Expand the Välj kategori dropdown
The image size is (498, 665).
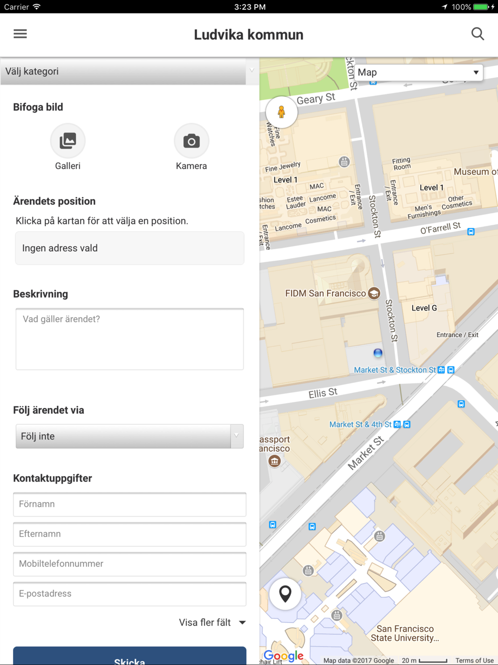129,71
